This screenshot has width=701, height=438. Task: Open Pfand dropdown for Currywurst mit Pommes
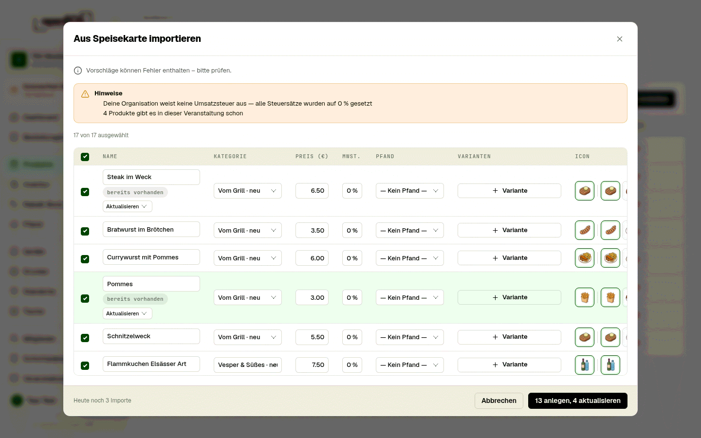[410, 258]
